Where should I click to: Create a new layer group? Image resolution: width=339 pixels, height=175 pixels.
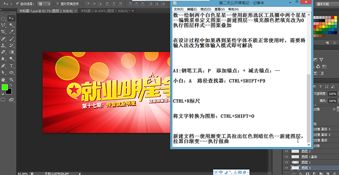pyautogui.click(x=321, y=173)
